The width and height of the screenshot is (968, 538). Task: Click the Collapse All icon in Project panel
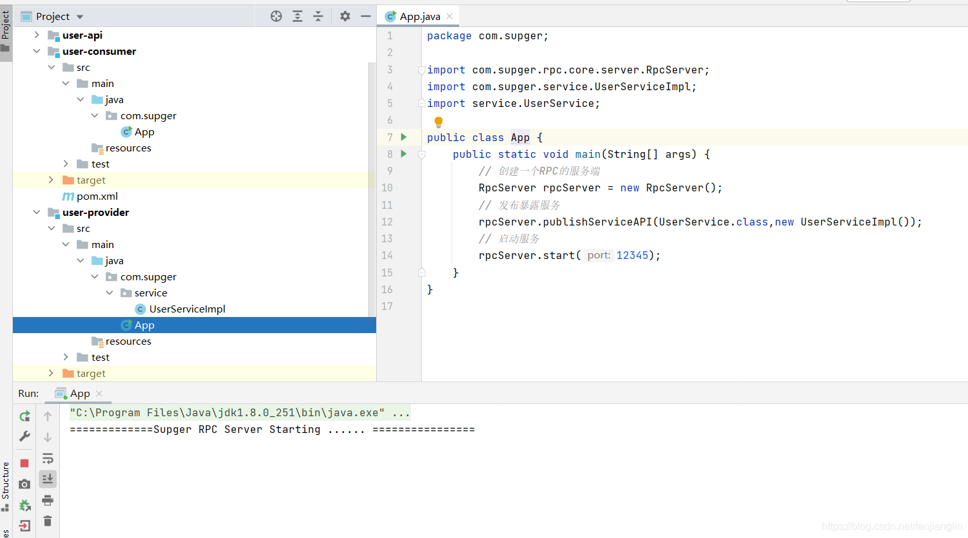click(318, 16)
